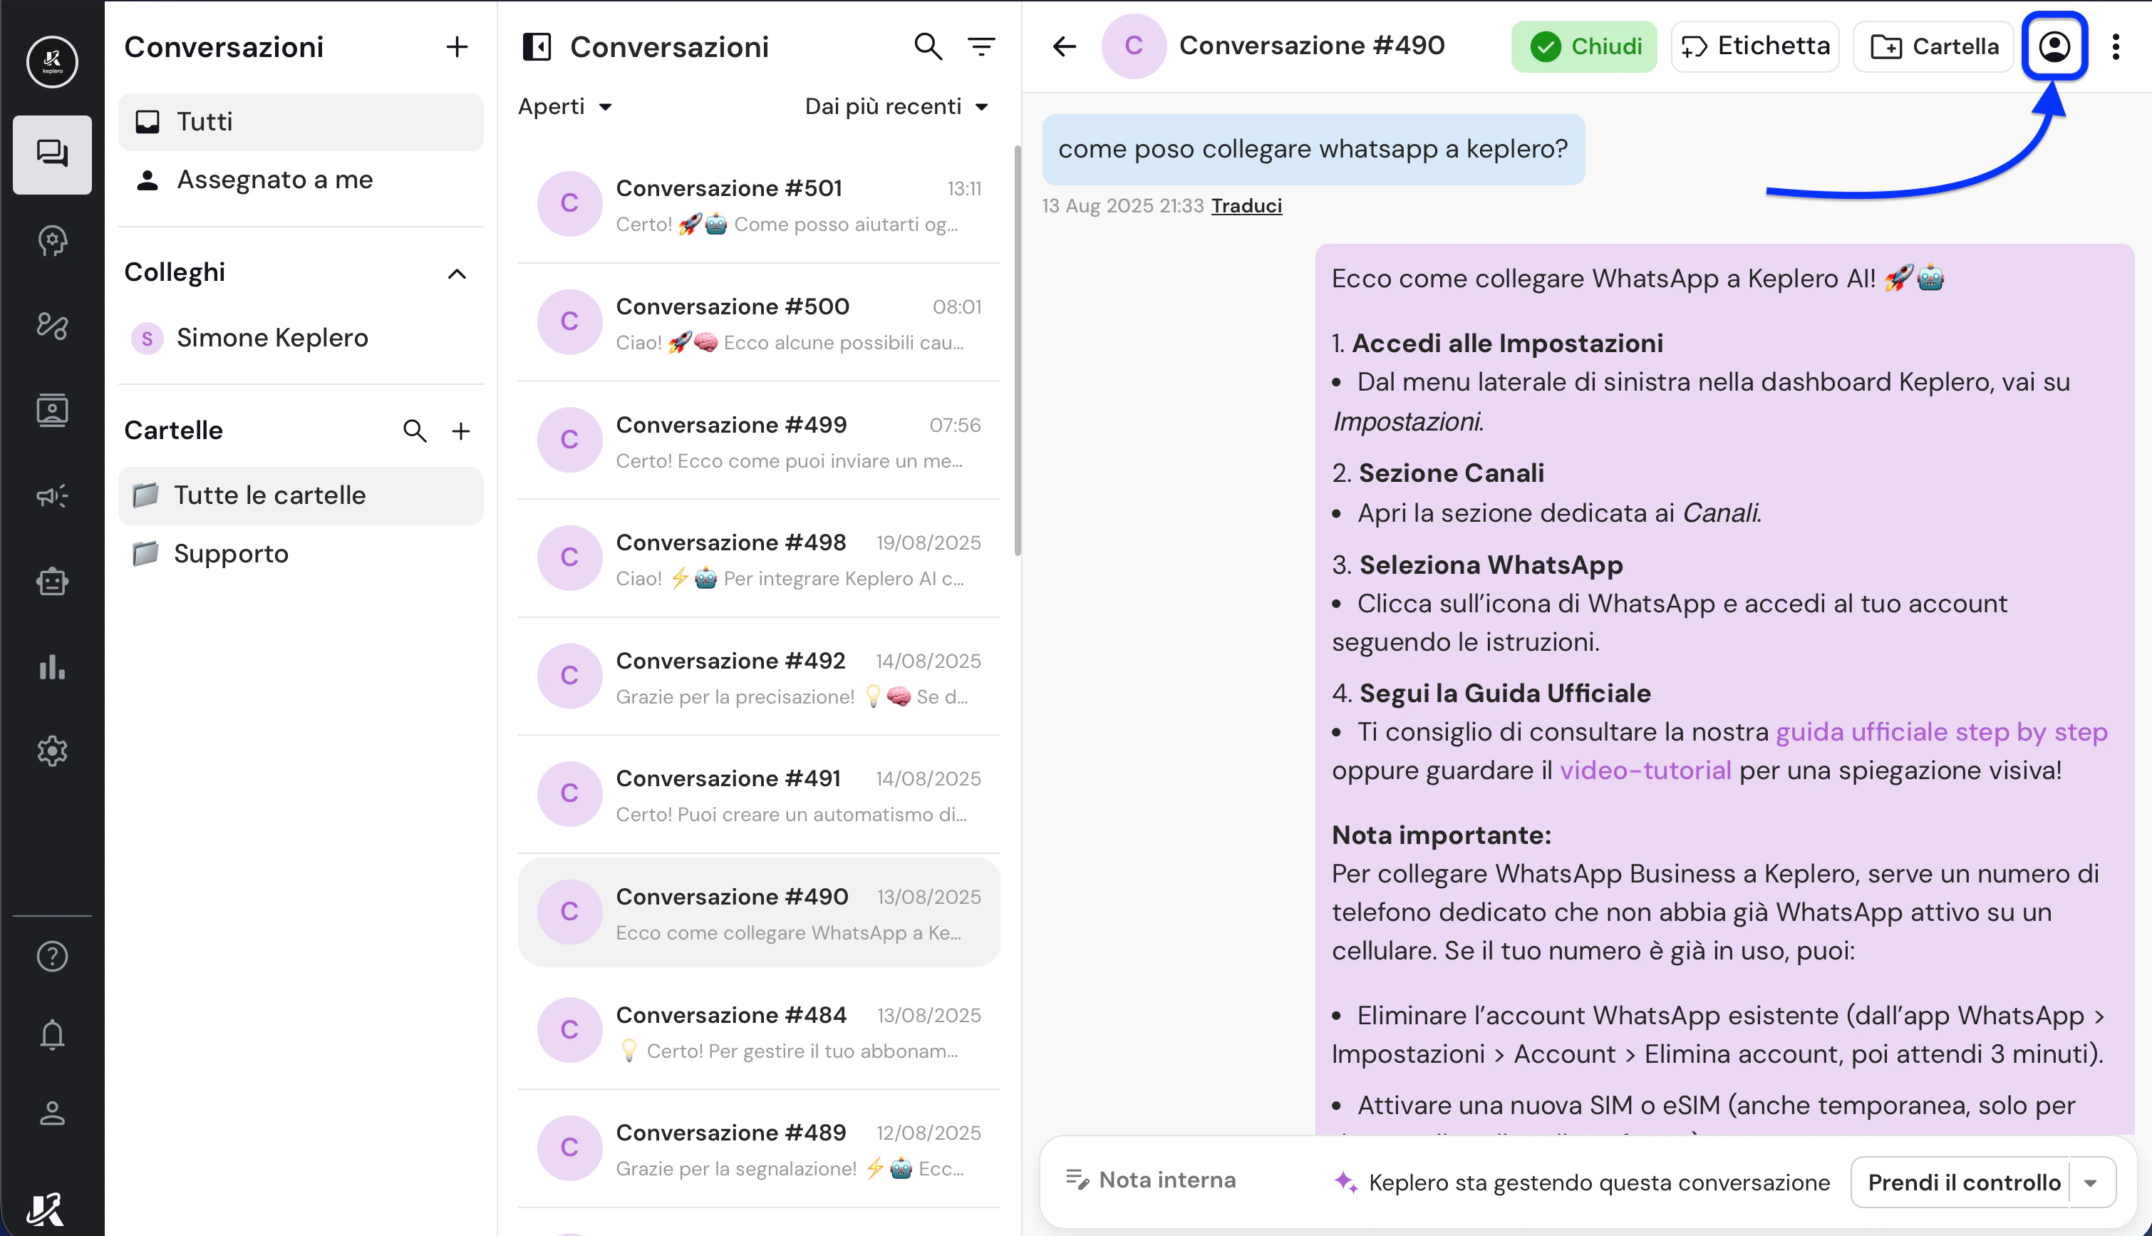Open the Aperti status dropdown
This screenshot has height=1236, width=2152.
(565, 106)
